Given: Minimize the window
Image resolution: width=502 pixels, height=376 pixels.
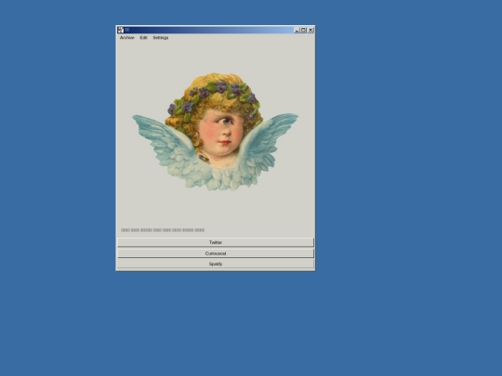Looking at the screenshot, I should (x=297, y=31).
